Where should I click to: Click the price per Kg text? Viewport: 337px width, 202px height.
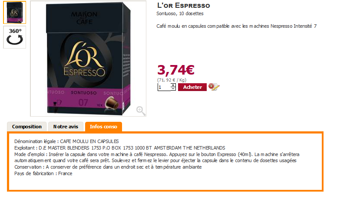(x=172, y=80)
